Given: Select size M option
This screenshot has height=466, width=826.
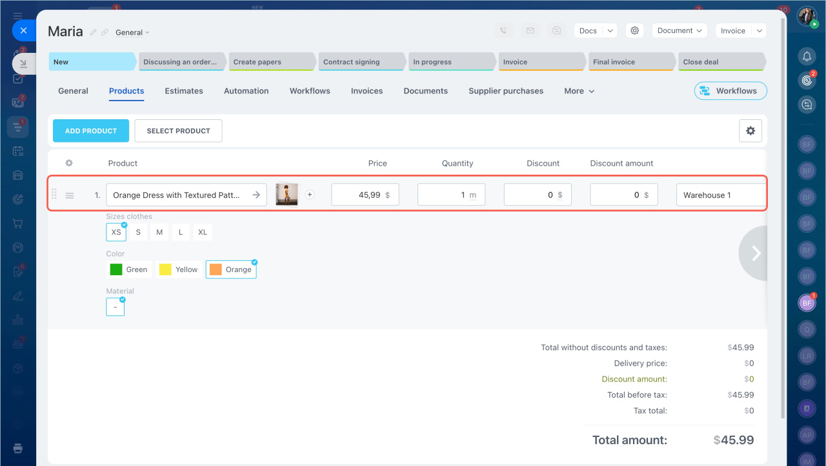Looking at the screenshot, I should click(x=159, y=232).
